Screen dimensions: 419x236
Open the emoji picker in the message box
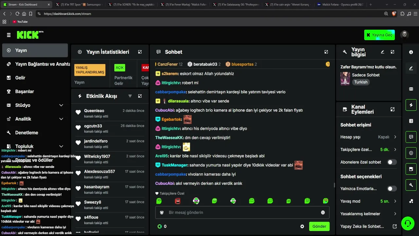pyautogui.click(x=323, y=212)
